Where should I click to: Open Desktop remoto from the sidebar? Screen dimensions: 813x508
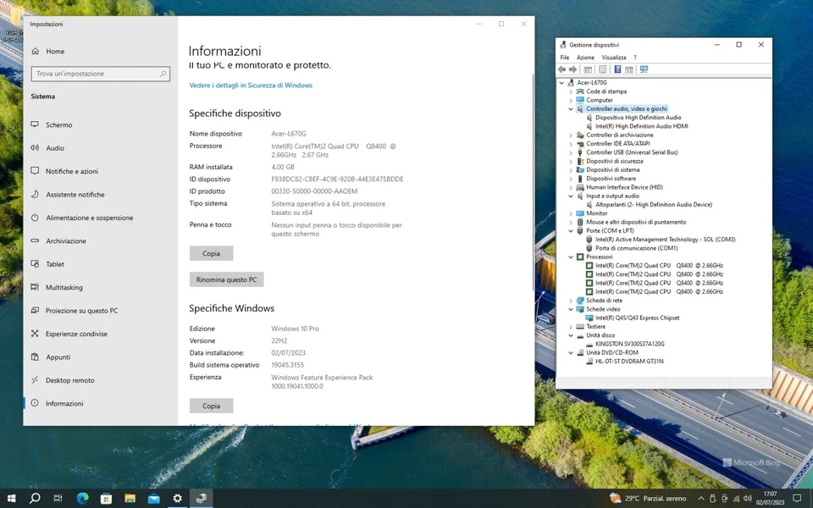coord(69,380)
